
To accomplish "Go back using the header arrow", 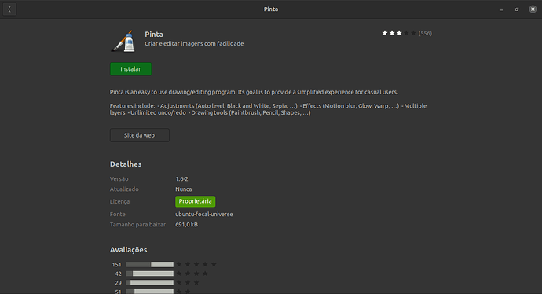I will point(9,9).
